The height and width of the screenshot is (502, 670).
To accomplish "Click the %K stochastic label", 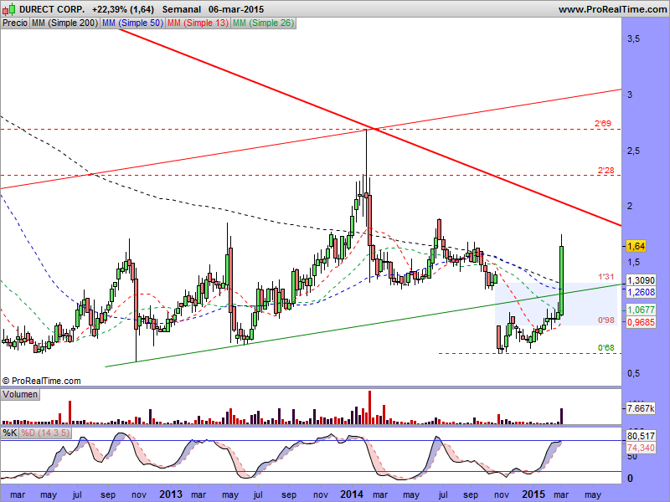I will coord(10,433).
